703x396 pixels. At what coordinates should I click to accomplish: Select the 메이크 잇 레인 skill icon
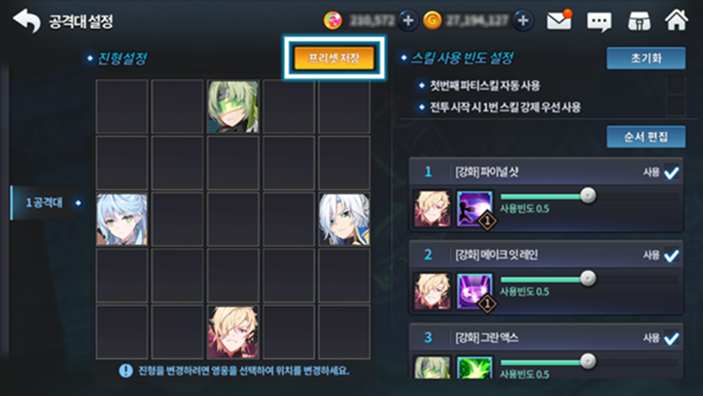tap(475, 291)
